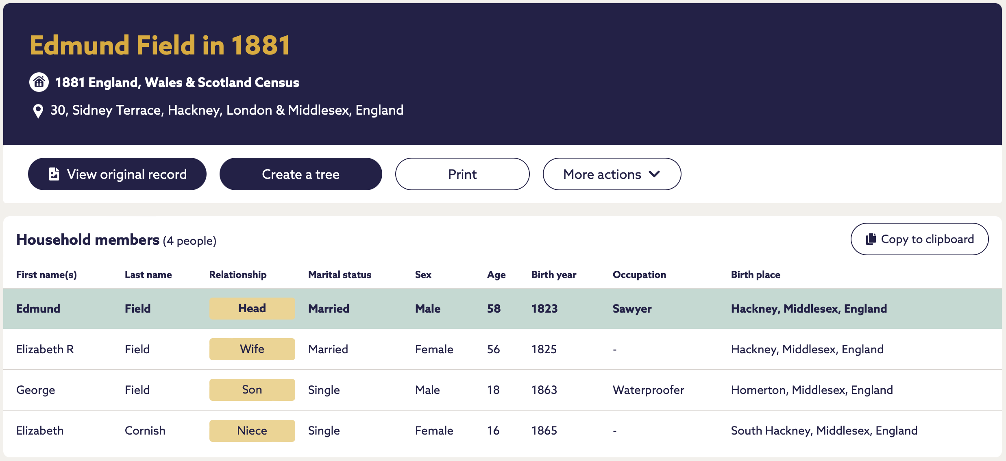Click Homerton, Middlesex, England birth place
The height and width of the screenshot is (461, 1006).
click(812, 390)
